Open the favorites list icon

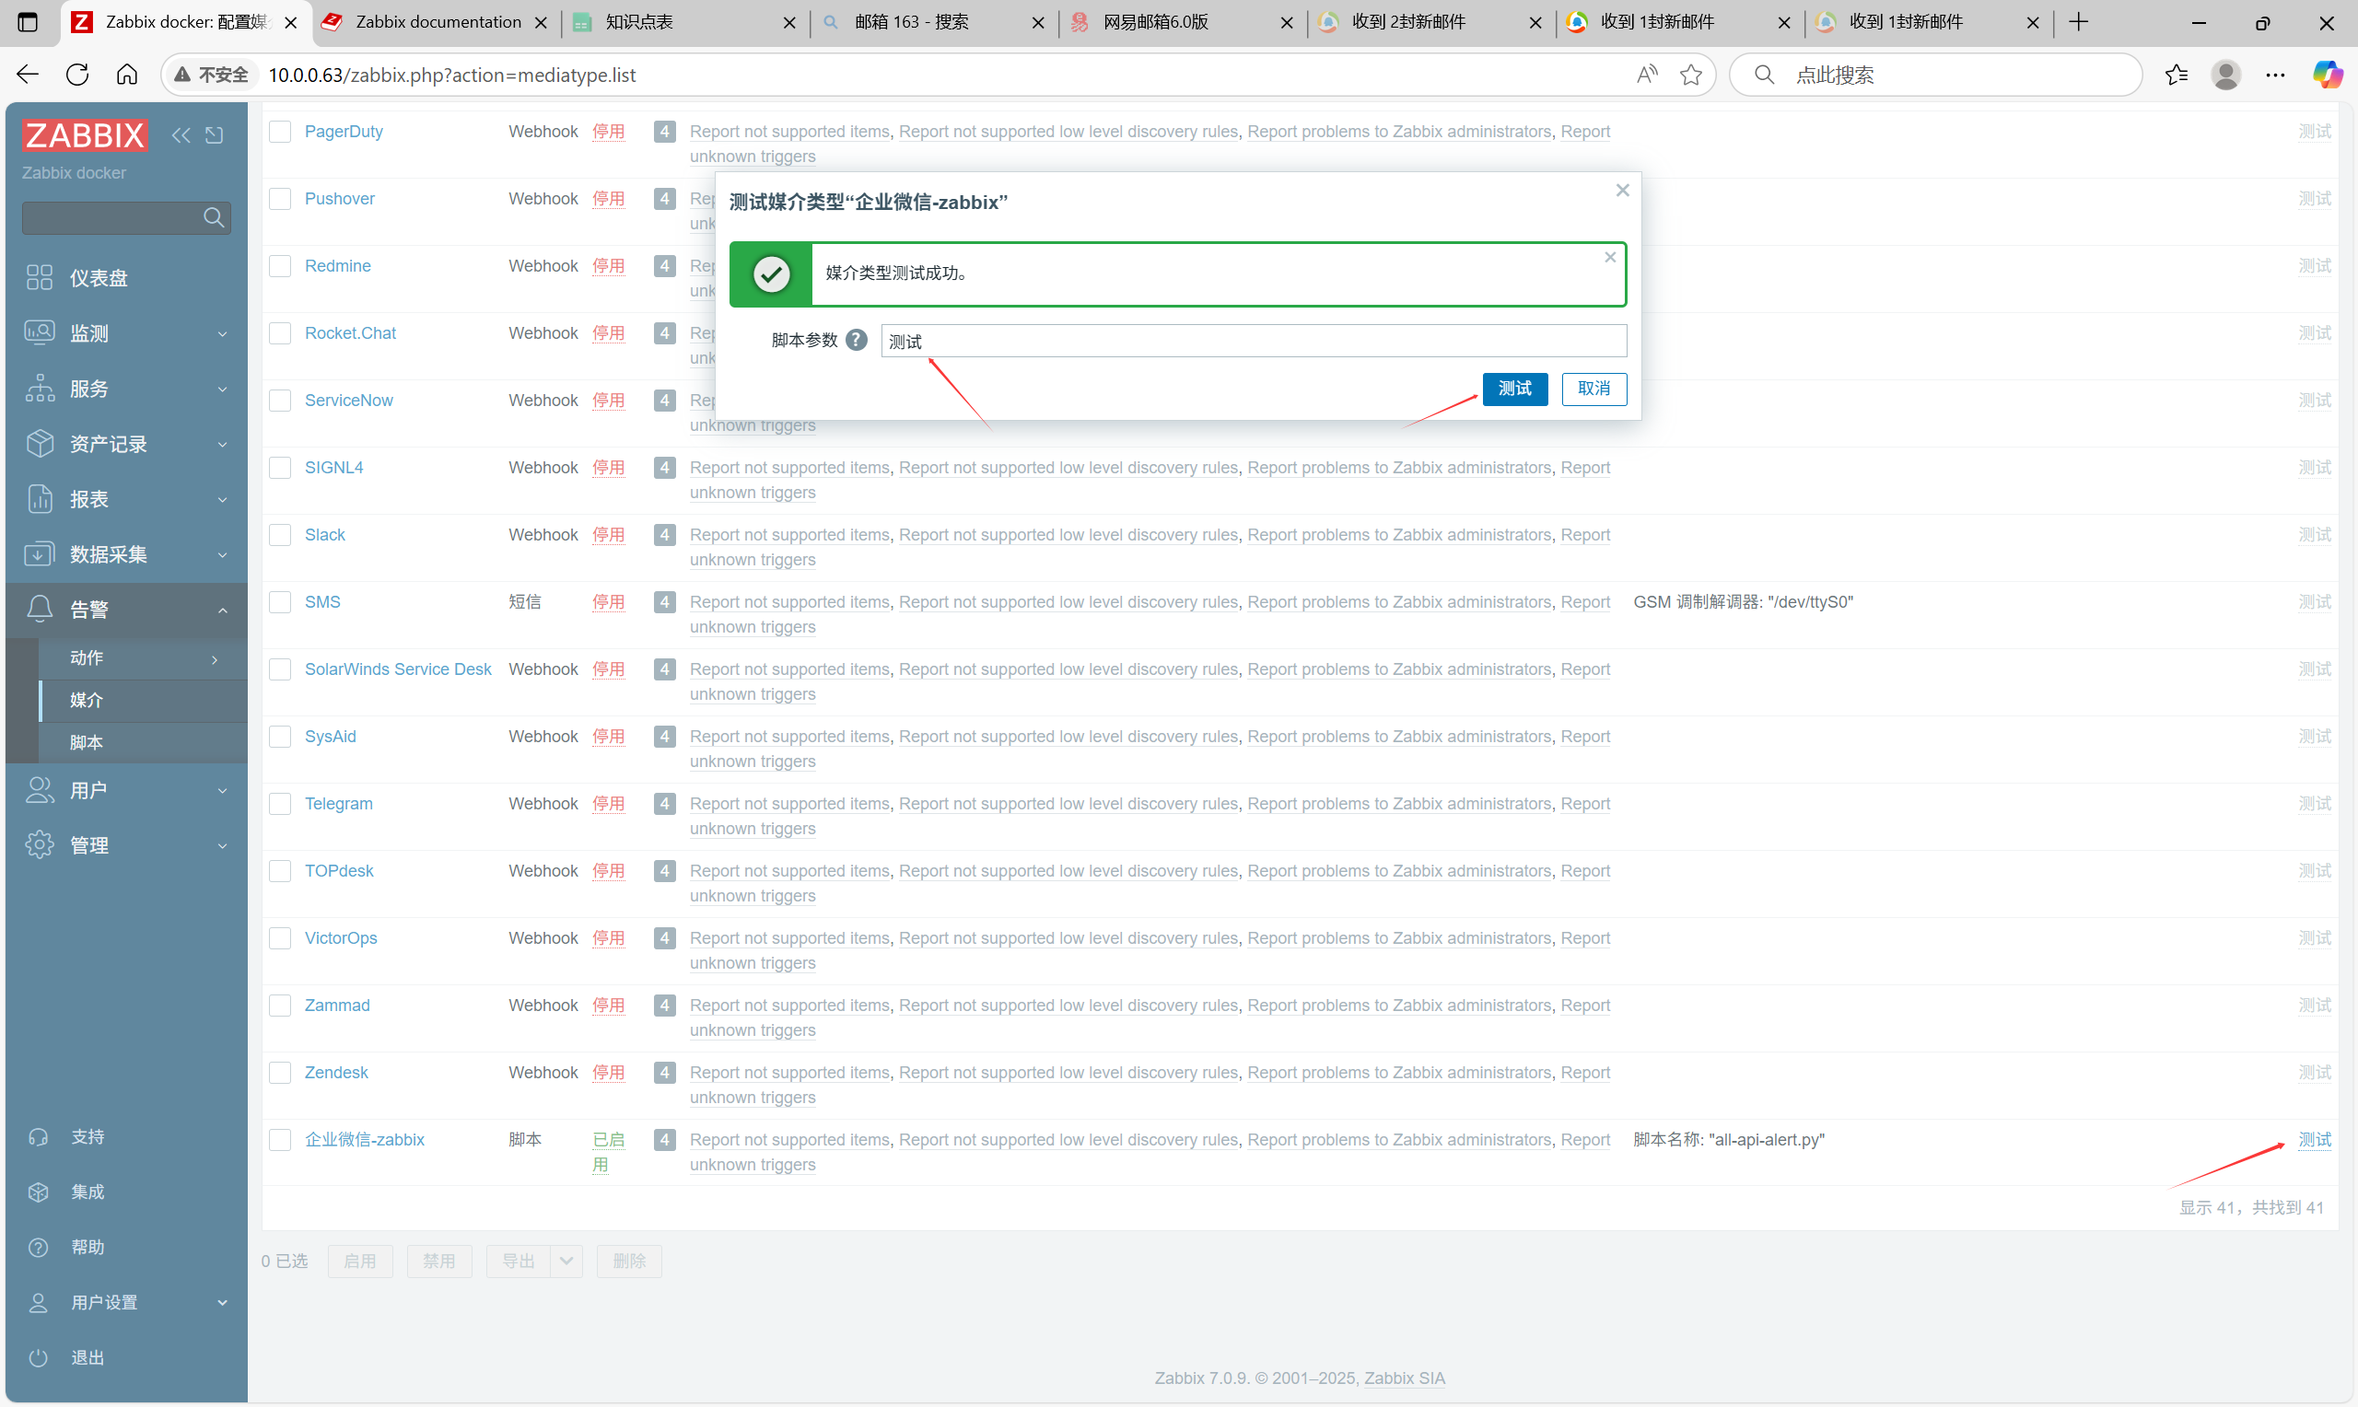click(x=2176, y=75)
